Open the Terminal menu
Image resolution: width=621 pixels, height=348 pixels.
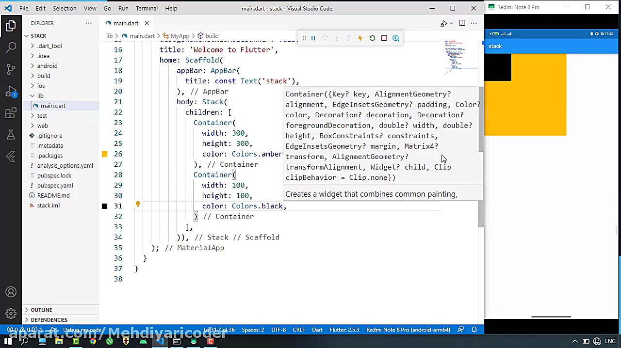[147, 8]
